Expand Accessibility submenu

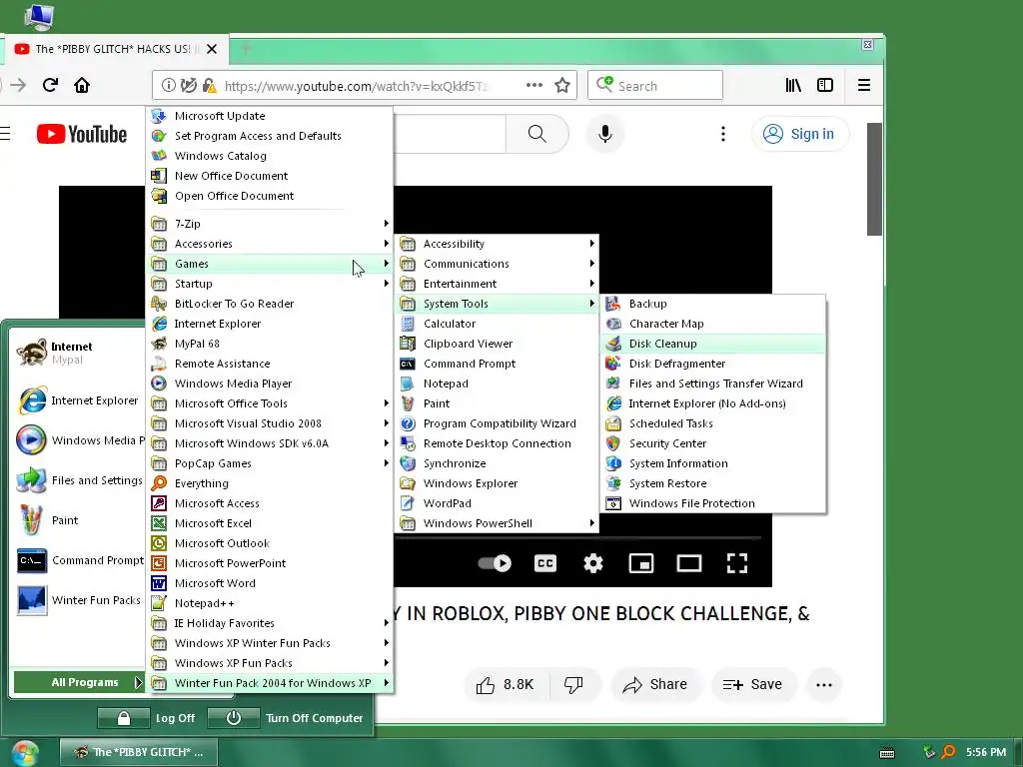coord(497,244)
